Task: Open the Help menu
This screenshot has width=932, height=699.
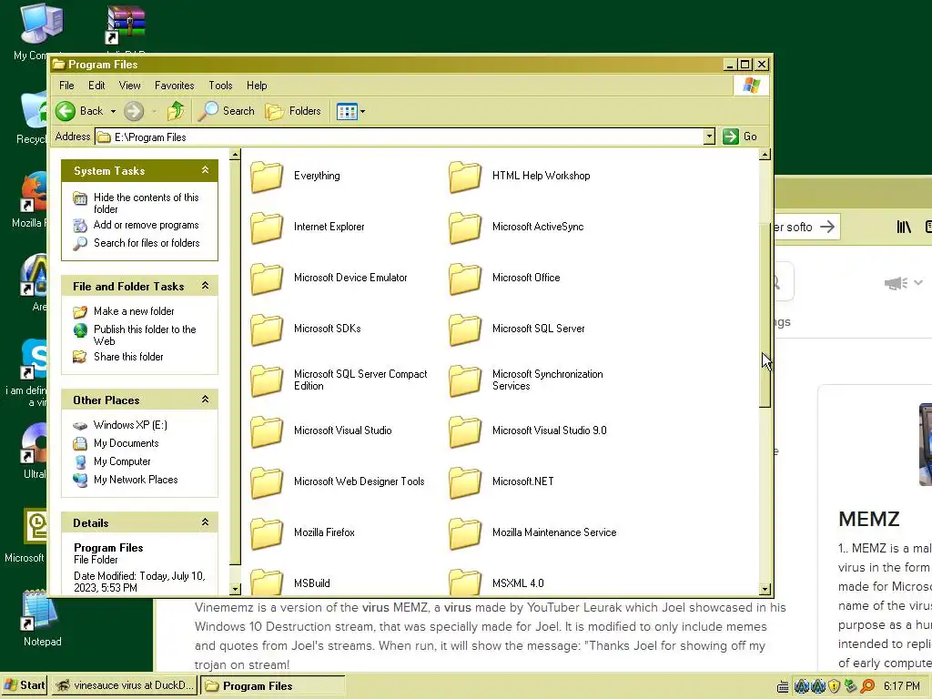Action: point(257,86)
